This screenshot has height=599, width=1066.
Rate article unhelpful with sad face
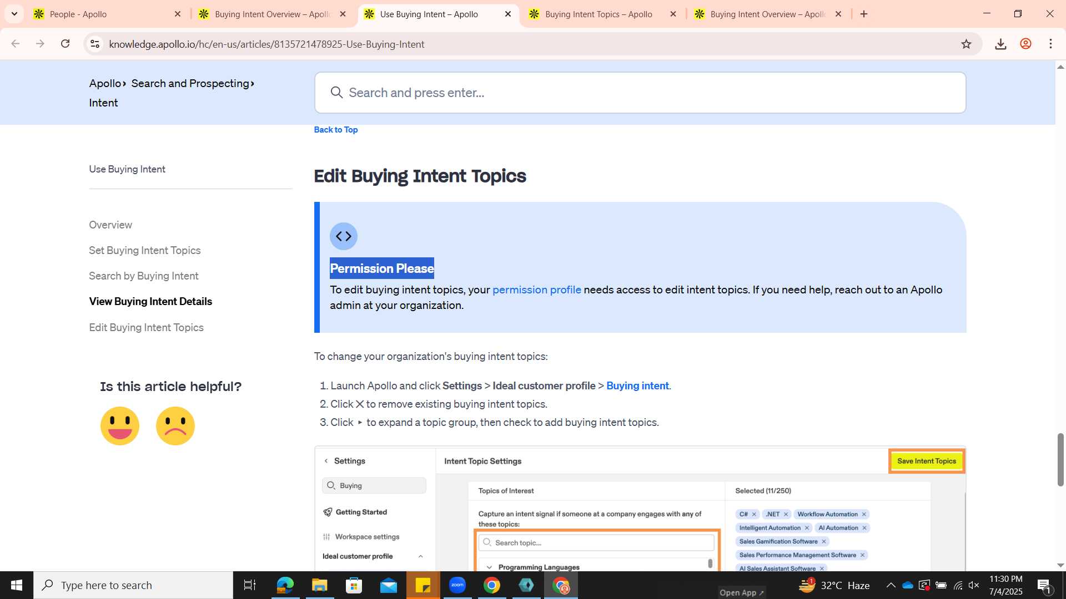point(175,426)
